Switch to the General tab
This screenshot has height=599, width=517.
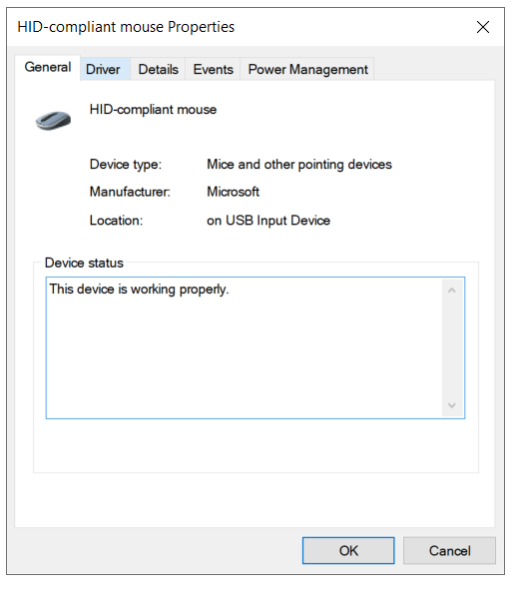(48, 68)
